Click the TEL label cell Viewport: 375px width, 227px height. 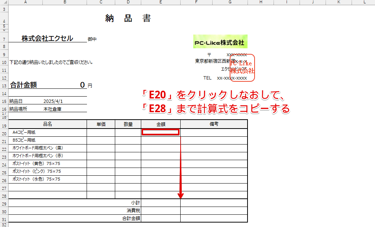207,78
